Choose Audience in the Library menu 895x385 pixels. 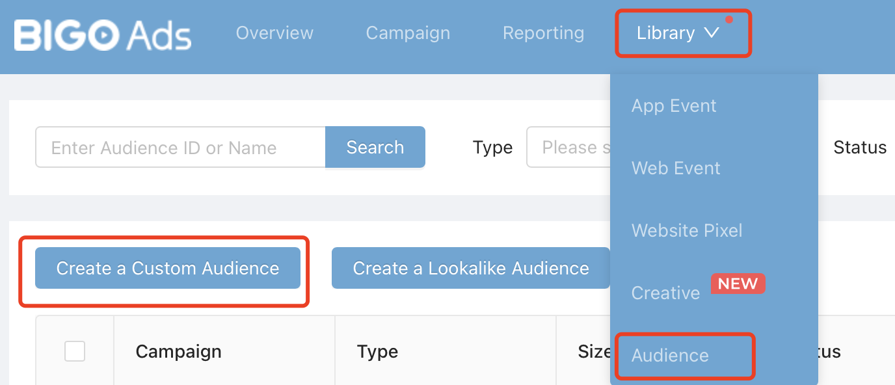tap(670, 356)
